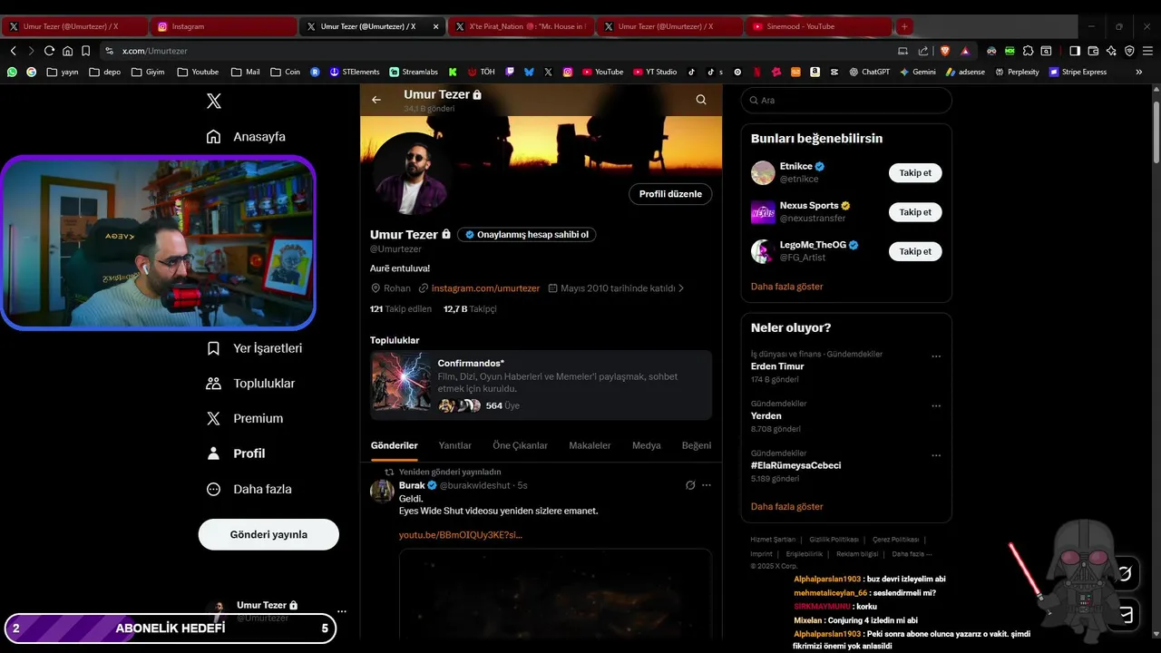Image resolution: width=1161 pixels, height=653 pixels.
Task: Open more options on Burak's post
Action: [x=707, y=485]
